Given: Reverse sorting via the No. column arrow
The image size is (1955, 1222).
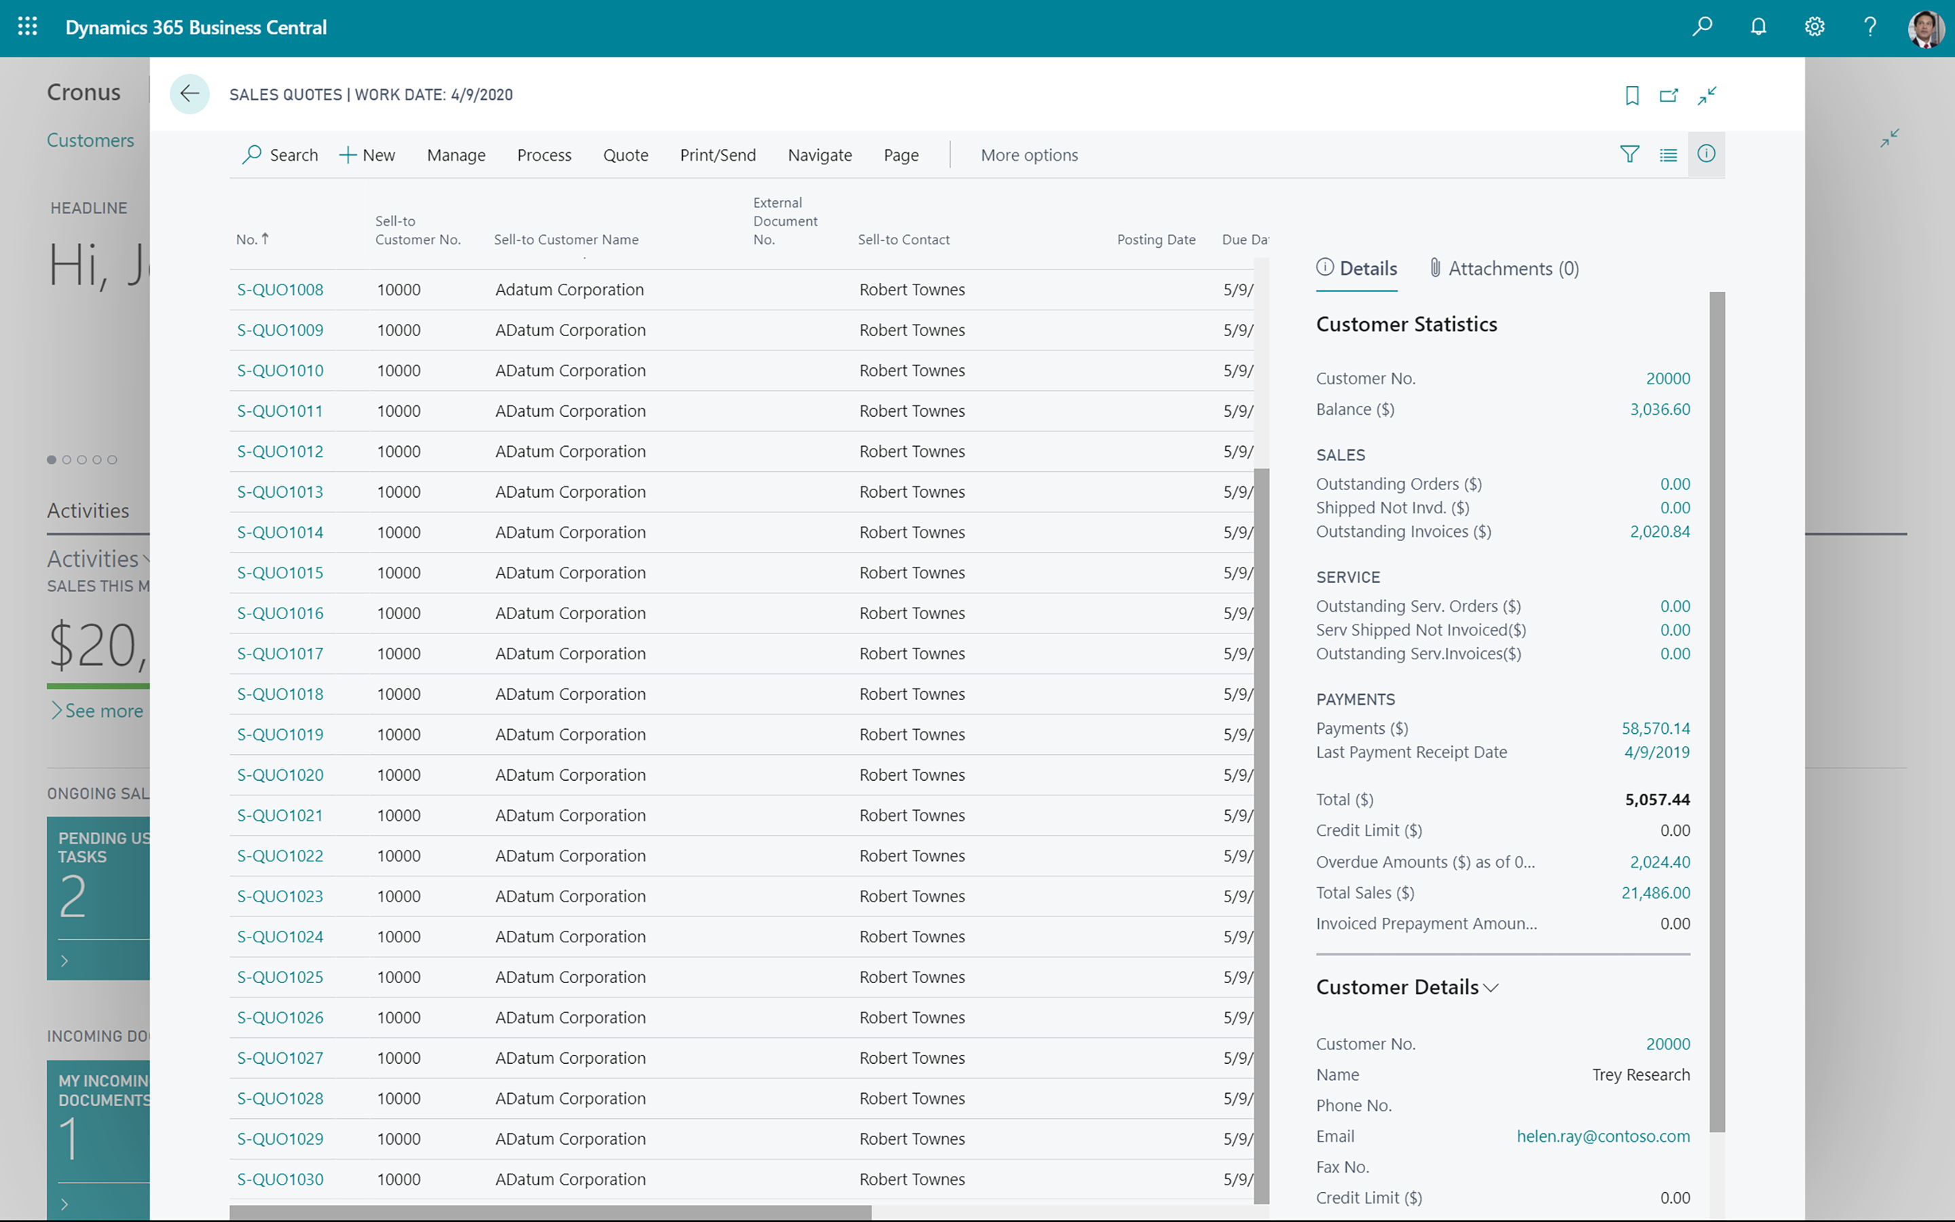Looking at the screenshot, I should click(x=265, y=238).
